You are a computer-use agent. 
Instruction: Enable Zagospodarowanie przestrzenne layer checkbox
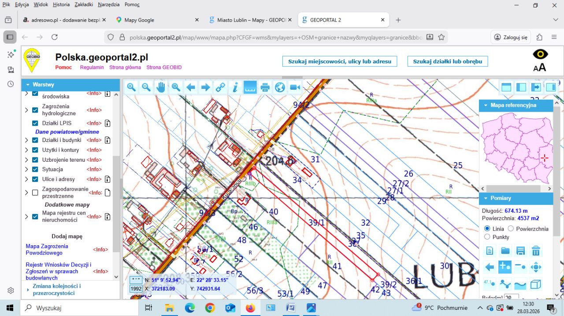pos(35,193)
